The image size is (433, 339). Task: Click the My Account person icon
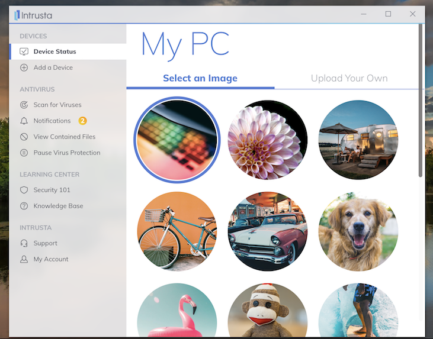click(24, 259)
